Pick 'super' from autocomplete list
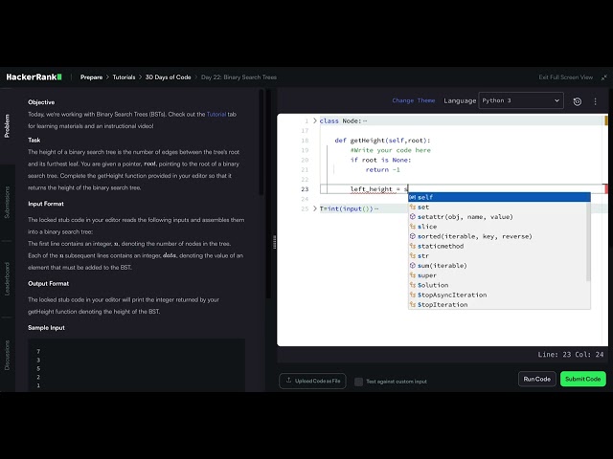Viewport: 613px width, 459px height. (499, 275)
